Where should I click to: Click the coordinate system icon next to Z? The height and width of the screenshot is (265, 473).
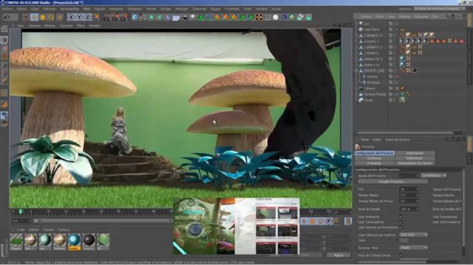[96, 17]
